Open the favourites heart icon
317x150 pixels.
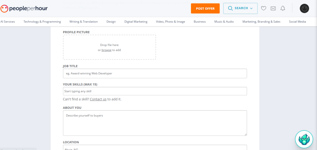(263, 8)
